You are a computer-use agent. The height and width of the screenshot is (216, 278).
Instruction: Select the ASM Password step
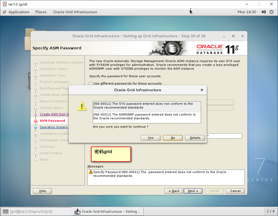(x=52, y=121)
